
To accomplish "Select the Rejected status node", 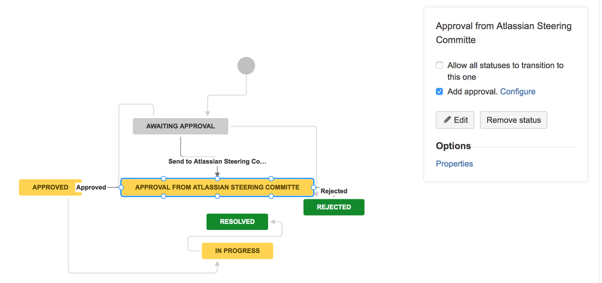I will pos(334,207).
